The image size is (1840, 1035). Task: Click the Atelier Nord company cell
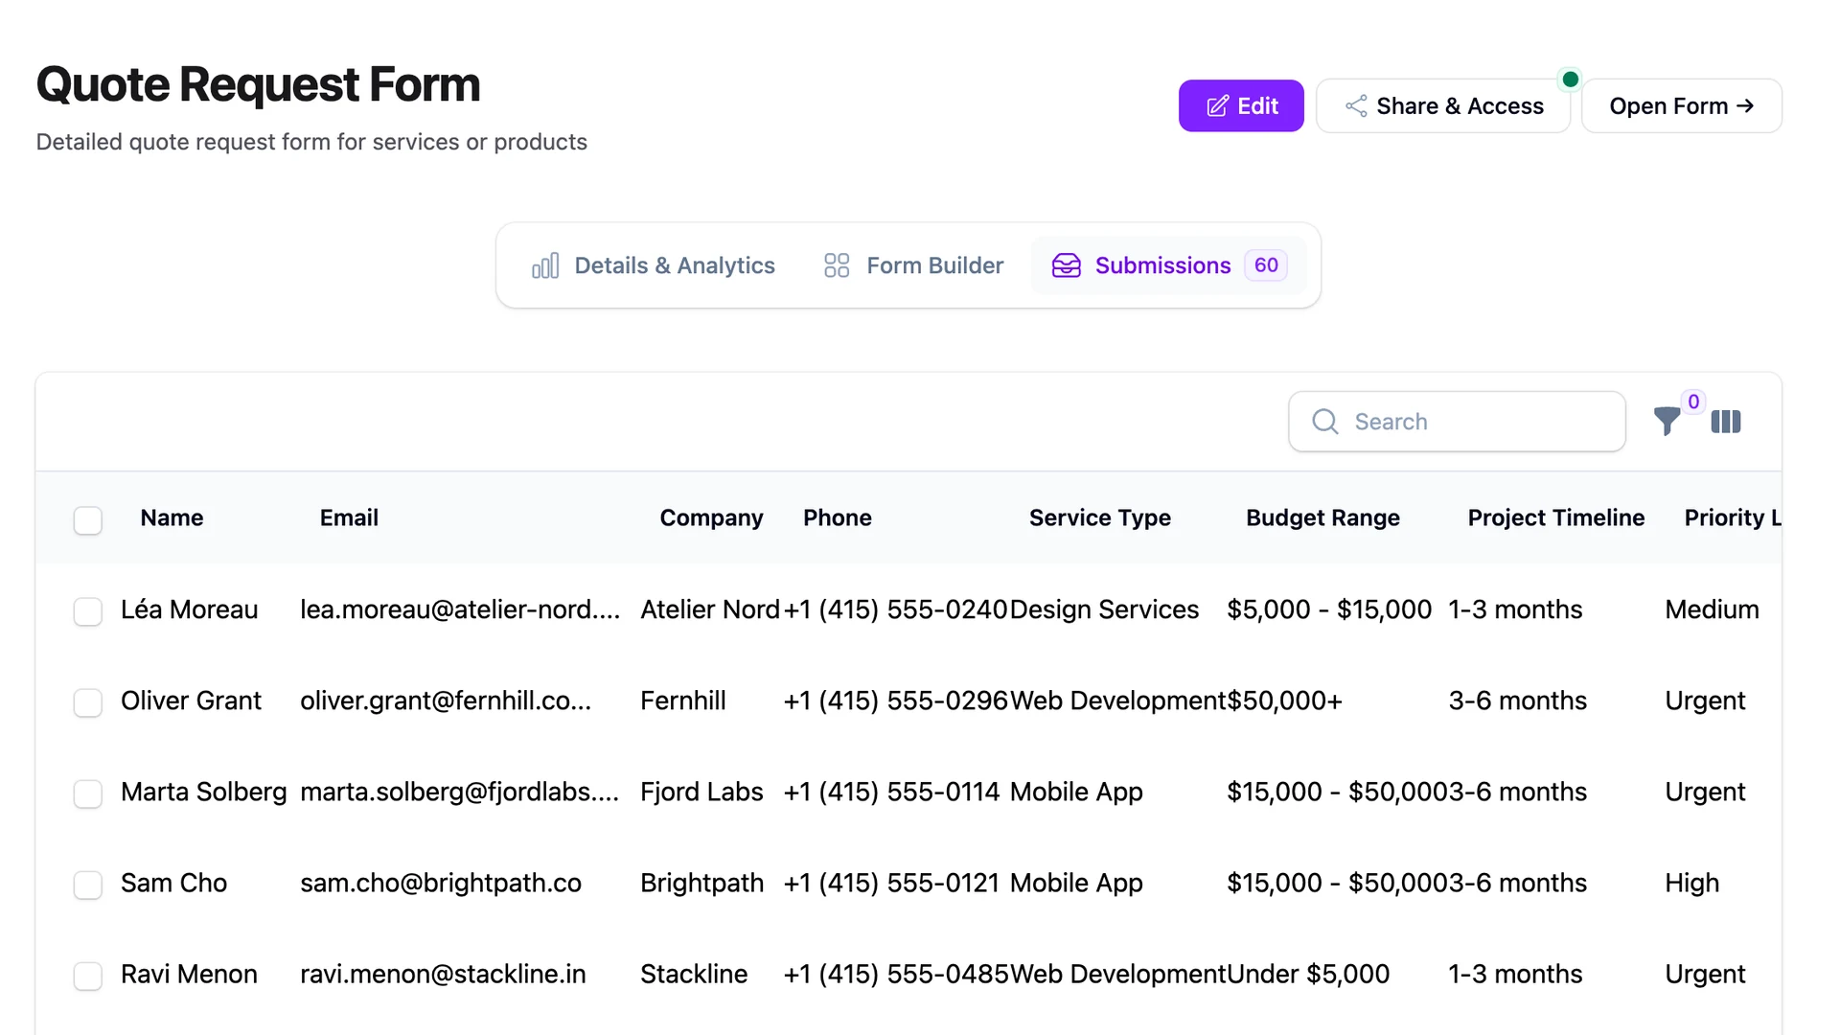(x=710, y=609)
